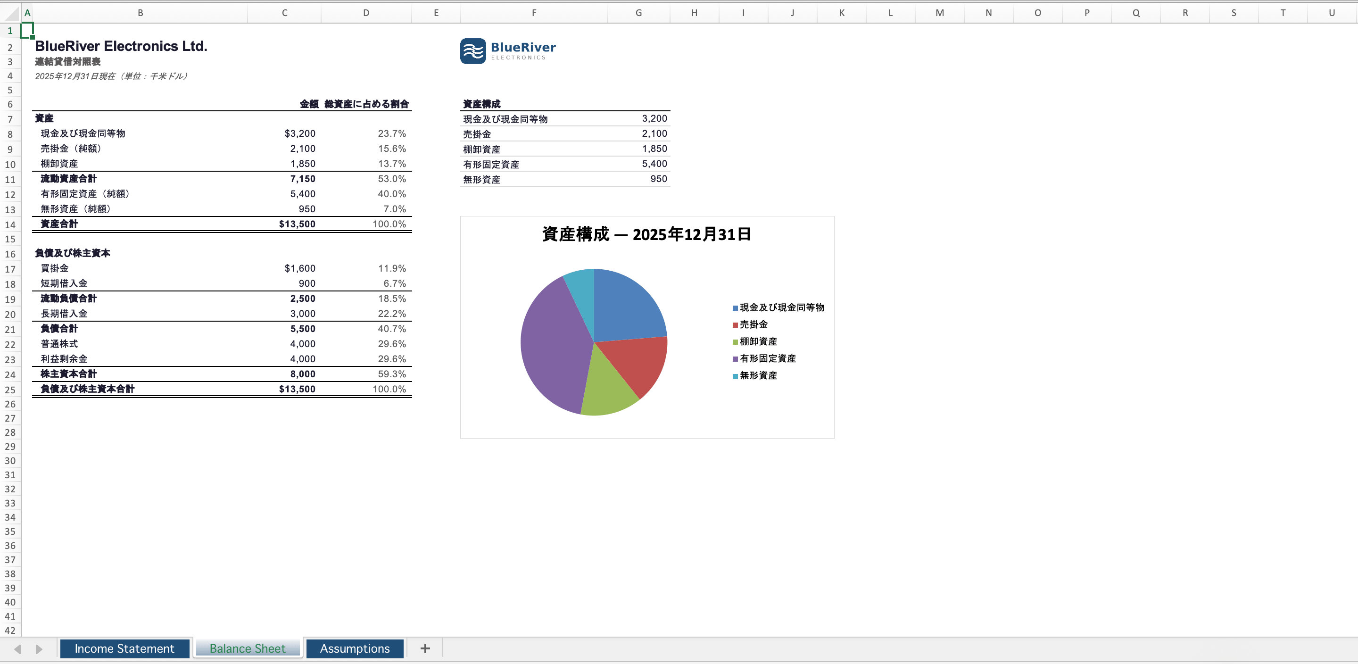Click the select-all corner triangle
This screenshot has width=1358, height=664.
10,13
